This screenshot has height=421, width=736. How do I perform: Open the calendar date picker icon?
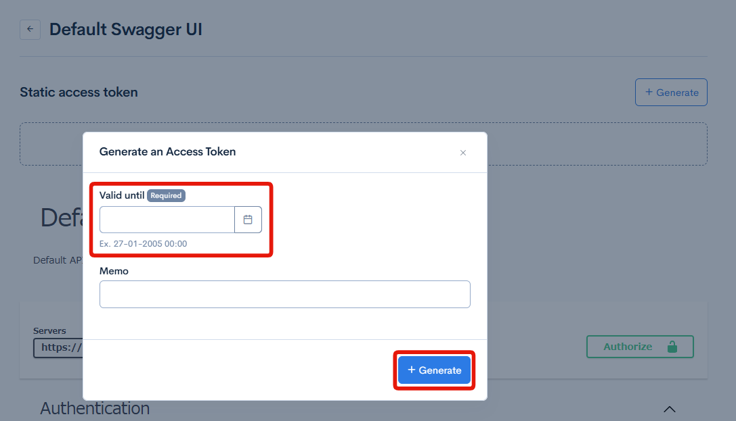click(248, 220)
